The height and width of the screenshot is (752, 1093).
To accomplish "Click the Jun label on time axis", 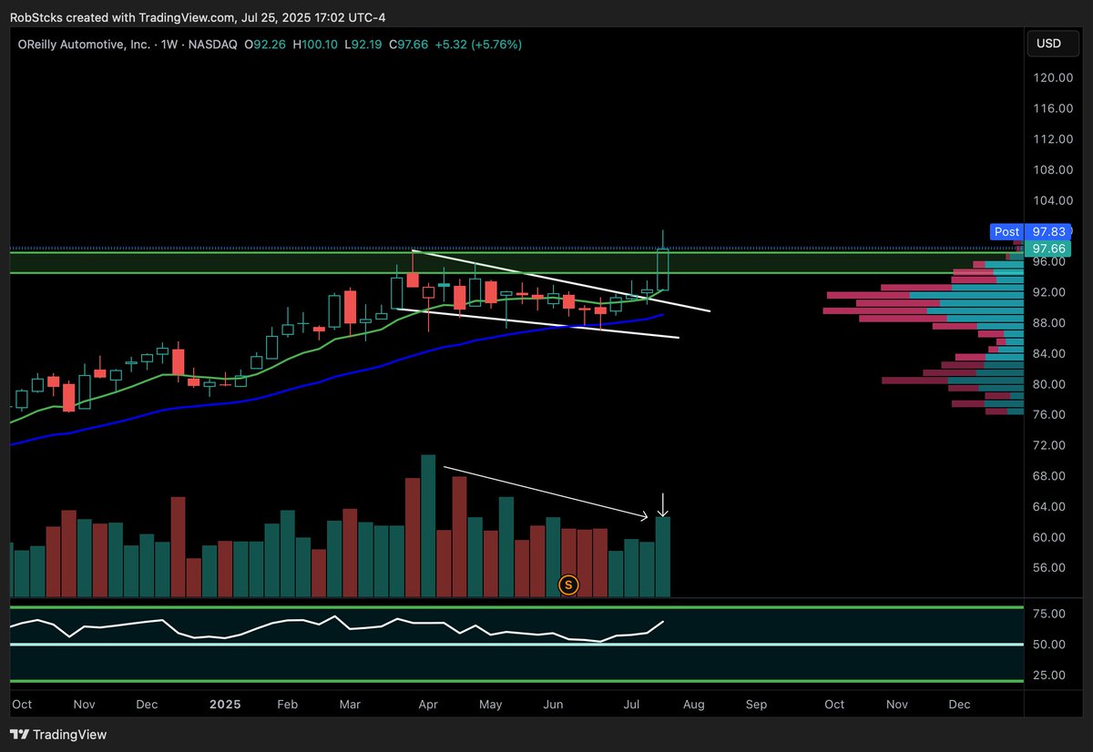I will pyautogui.click(x=553, y=705).
